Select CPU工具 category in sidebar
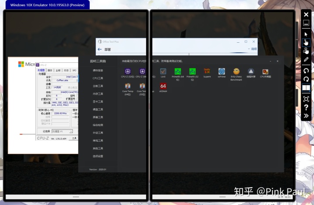This screenshot has width=314, height=205. [x=98, y=78]
